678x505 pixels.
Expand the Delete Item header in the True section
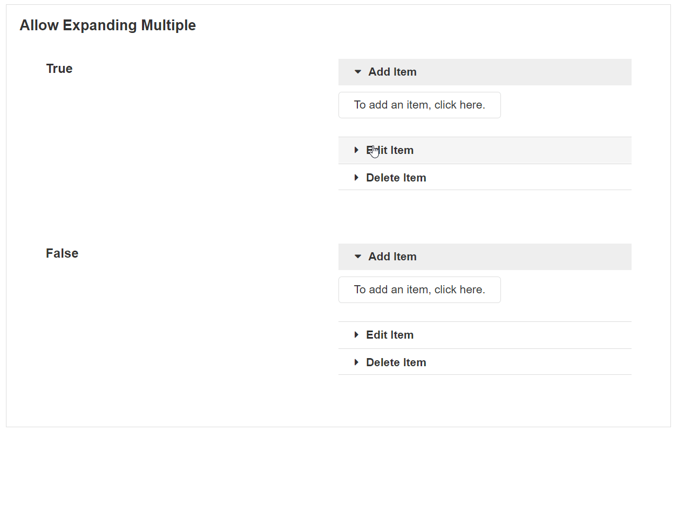(485, 177)
